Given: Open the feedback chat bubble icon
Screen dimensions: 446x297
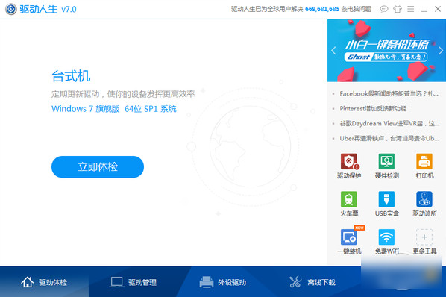Looking at the screenshot, I should 383,9.
